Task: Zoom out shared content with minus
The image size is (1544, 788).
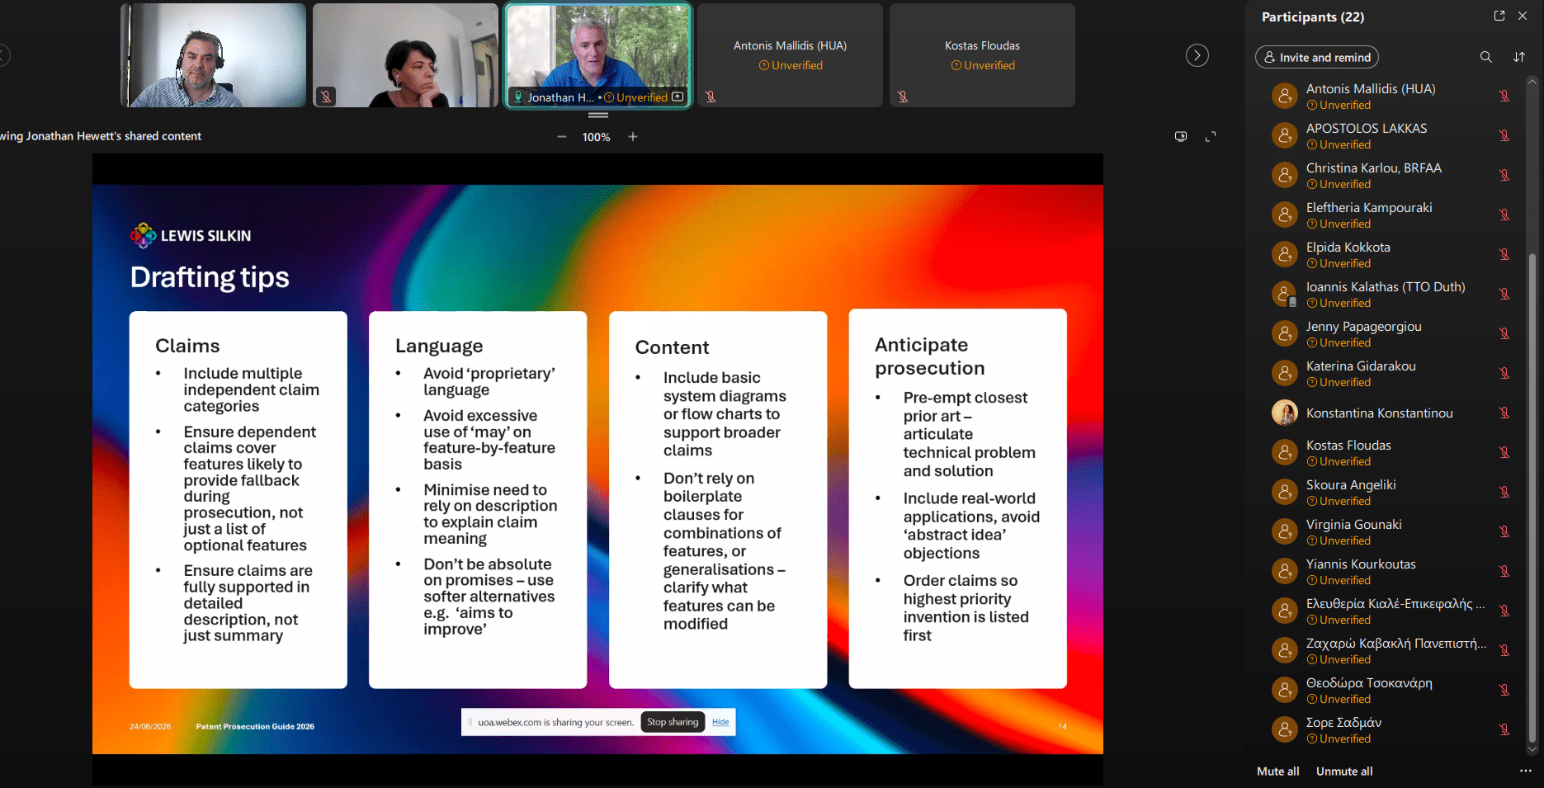Action: pyautogui.click(x=562, y=137)
